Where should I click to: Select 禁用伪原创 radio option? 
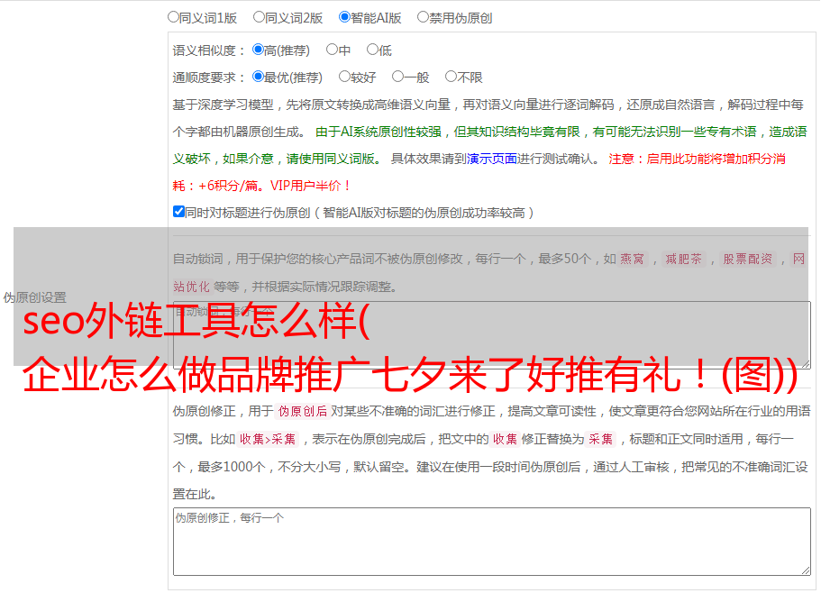(423, 17)
